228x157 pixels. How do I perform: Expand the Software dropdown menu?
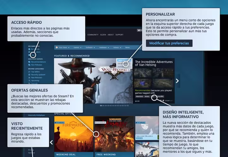coord(90,47)
